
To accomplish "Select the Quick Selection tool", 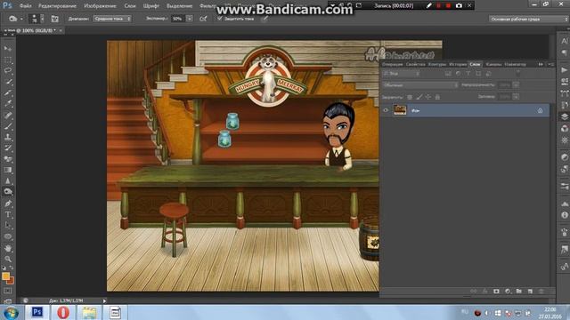I will click(x=8, y=82).
